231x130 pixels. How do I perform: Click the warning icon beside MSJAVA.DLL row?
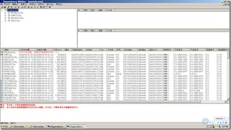pos(2,52)
